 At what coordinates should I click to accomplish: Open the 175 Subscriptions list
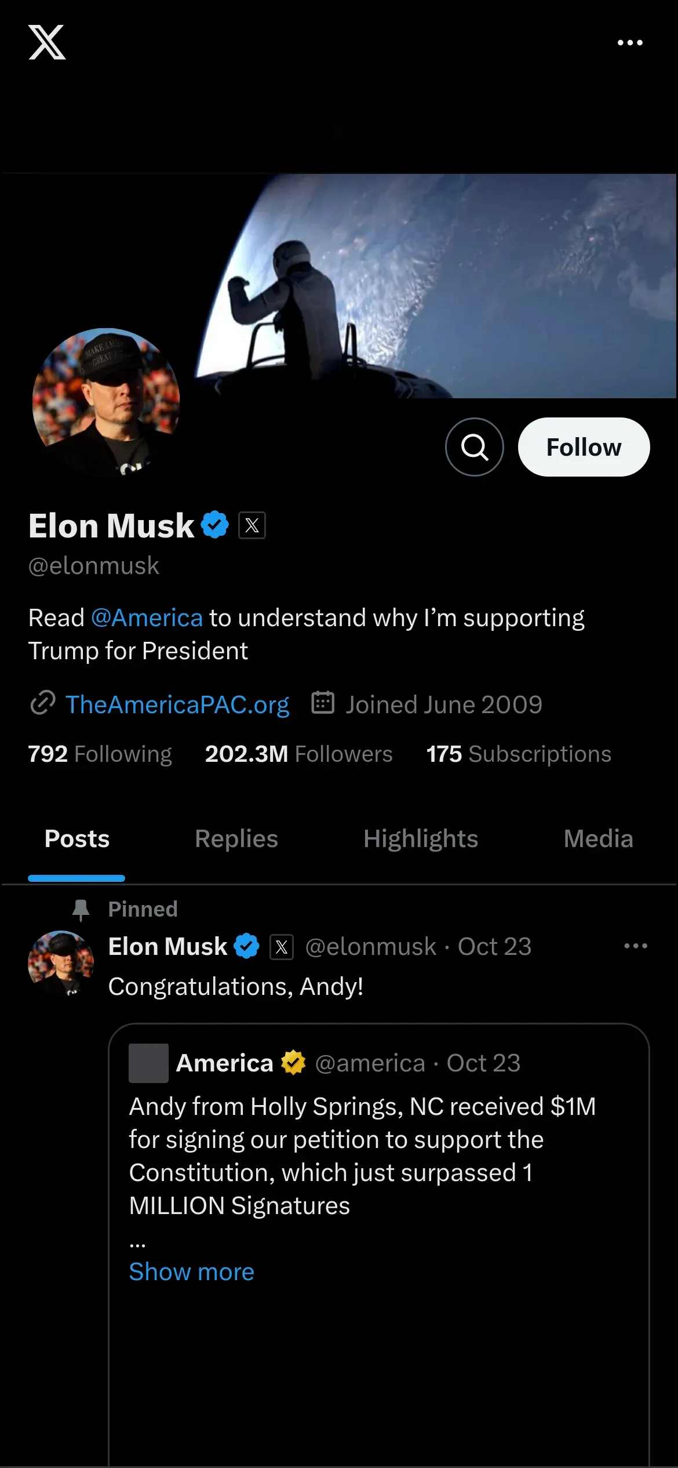tap(519, 754)
